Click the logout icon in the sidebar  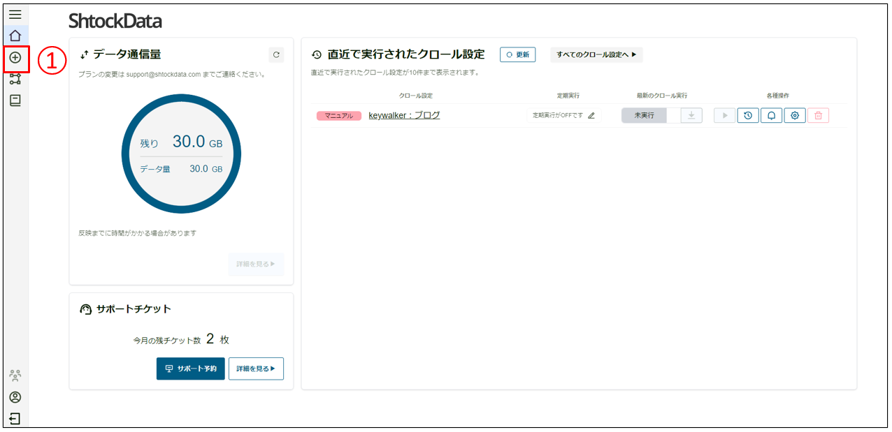[x=15, y=419]
